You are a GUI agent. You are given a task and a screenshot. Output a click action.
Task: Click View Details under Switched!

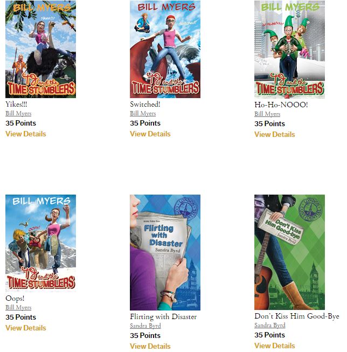(150, 134)
